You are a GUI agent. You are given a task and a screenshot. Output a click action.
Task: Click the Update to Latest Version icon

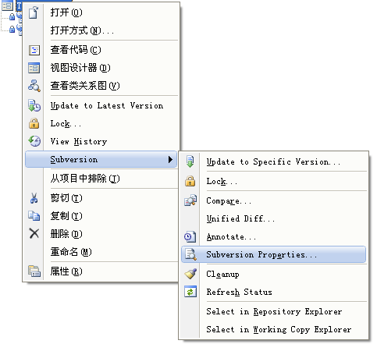click(x=34, y=105)
